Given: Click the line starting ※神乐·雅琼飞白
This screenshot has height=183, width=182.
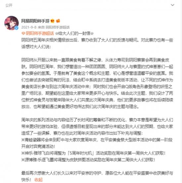Looking at the screenshot, I should 93,153.
